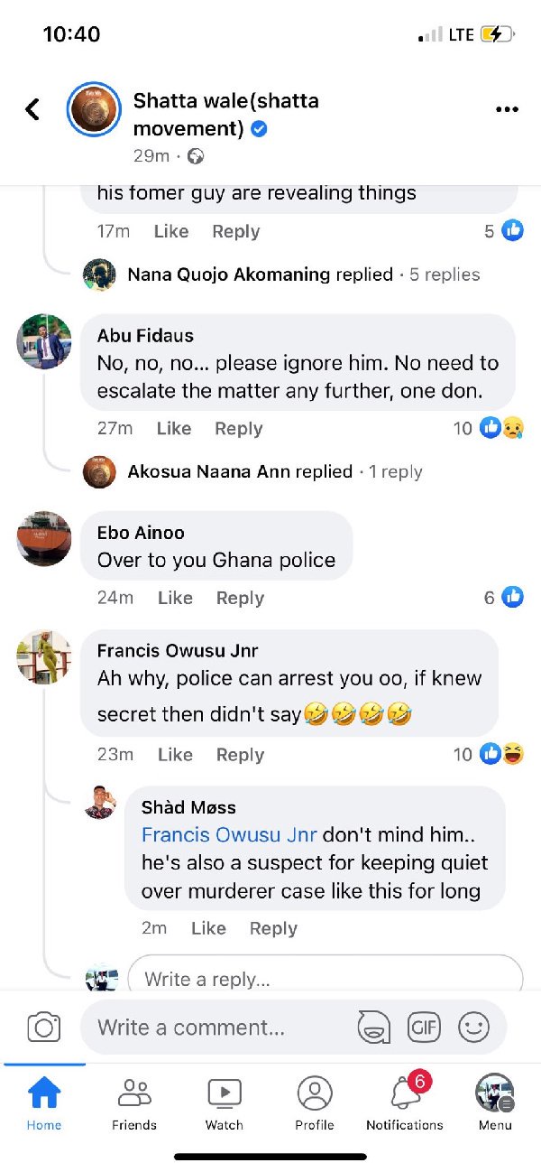
Task: Expand Nana Quojo Akomaning's 5 replies
Action: coord(303,274)
